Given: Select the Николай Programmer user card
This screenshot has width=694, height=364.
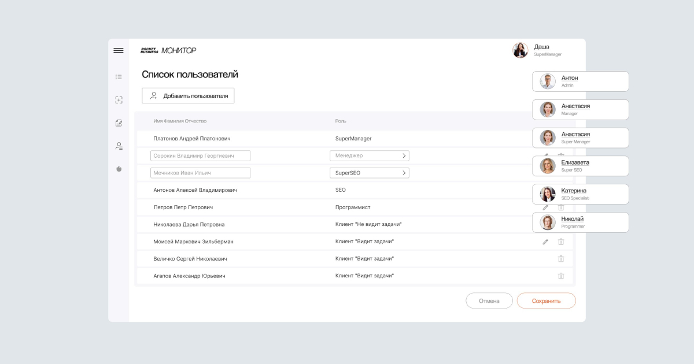Looking at the screenshot, I should pos(580,222).
